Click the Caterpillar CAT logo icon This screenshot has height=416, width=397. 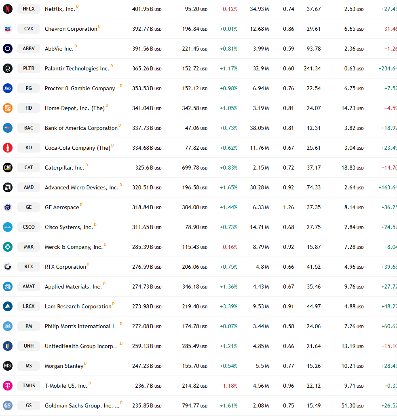[8, 168]
